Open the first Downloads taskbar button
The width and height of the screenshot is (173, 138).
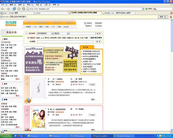coord(37,136)
